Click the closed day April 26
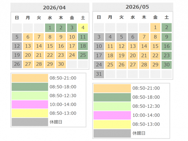188x141 pixels. [x=17, y=64]
